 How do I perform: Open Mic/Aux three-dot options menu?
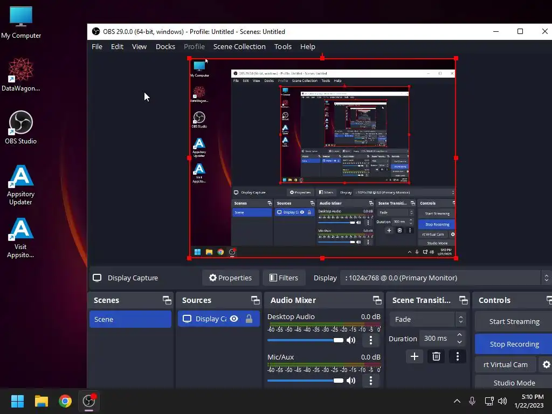(x=371, y=381)
